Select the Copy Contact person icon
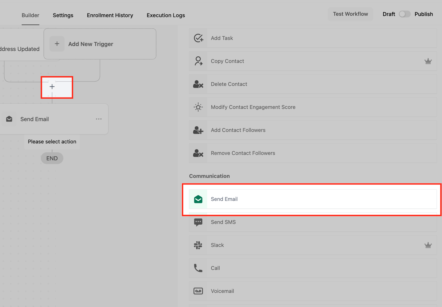Image resolution: width=442 pixels, height=307 pixels. coord(198,61)
